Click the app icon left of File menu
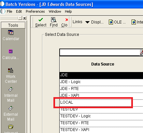Screen dimensions: 143x133 (3, 11)
